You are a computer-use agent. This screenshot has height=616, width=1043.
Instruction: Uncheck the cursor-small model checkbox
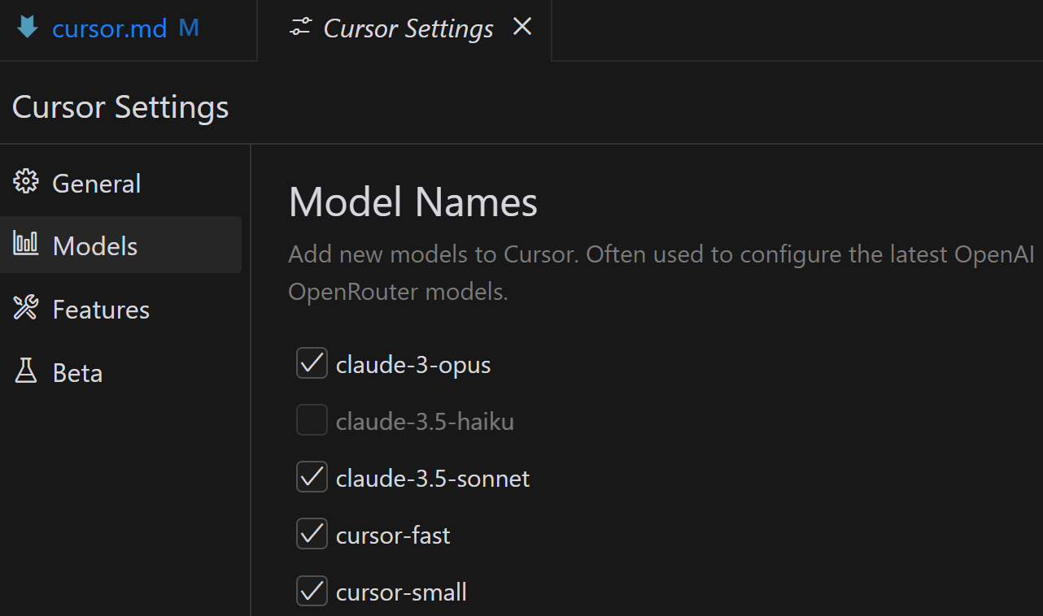[x=312, y=592]
